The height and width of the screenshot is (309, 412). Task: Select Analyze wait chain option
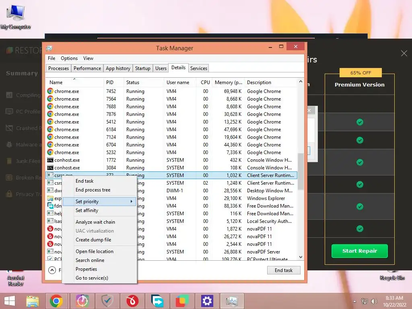tap(99, 222)
